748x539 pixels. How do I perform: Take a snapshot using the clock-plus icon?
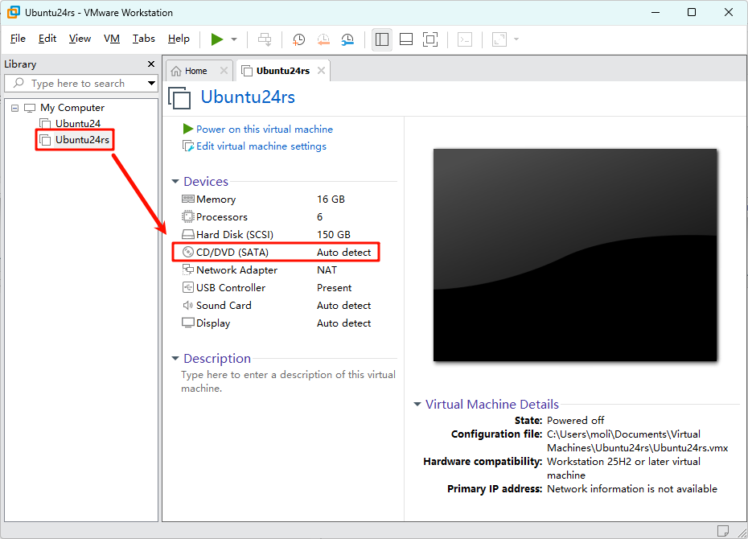click(298, 39)
